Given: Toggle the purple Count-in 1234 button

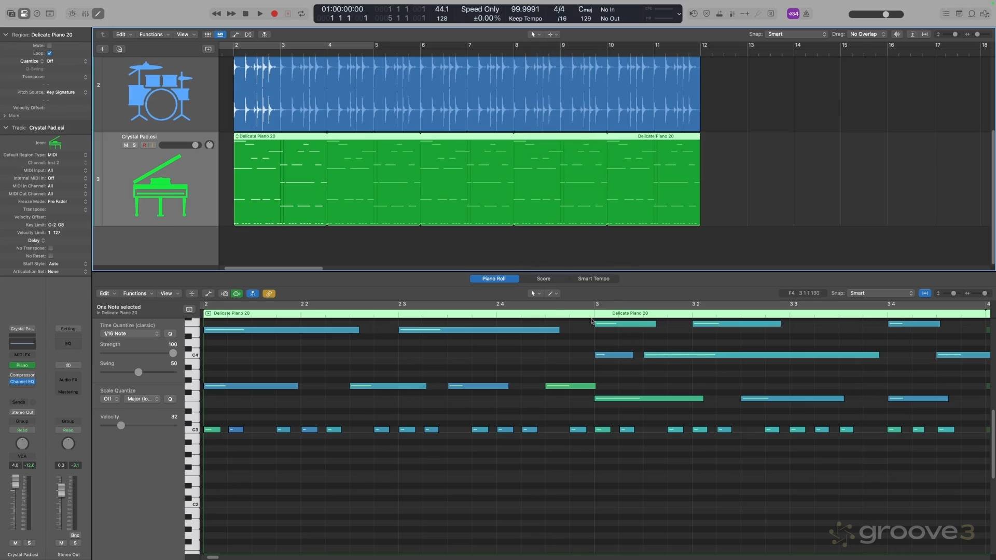Looking at the screenshot, I should click(x=793, y=14).
